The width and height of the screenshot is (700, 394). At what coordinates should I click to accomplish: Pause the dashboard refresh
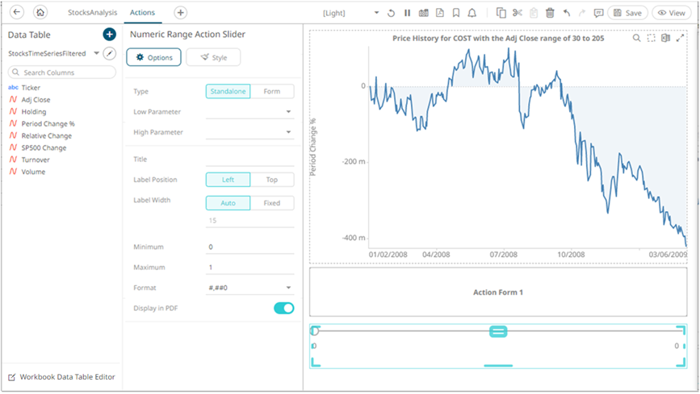[407, 13]
